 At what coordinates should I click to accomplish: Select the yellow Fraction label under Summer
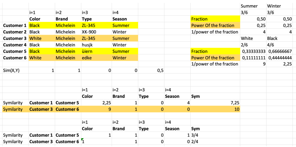click(215, 19)
